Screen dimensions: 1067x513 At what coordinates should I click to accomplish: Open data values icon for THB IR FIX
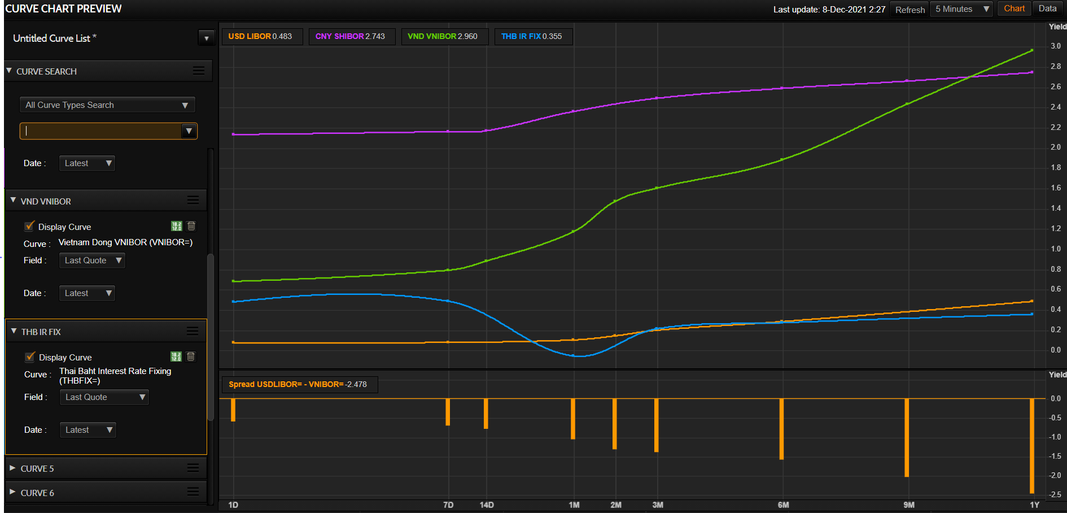176,357
